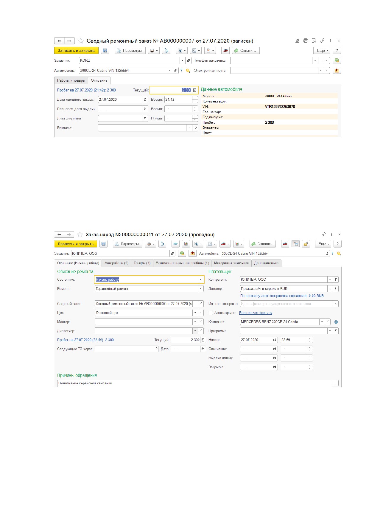Open calculator in Текущий mileage field, Сводный заказ
This screenshot has height=522, width=369.
click(x=195, y=90)
